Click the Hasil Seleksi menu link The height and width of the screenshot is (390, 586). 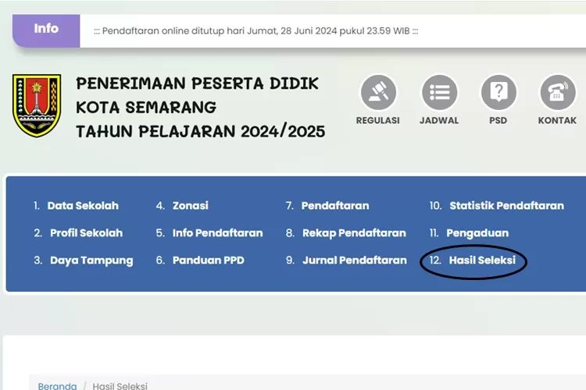[482, 260]
